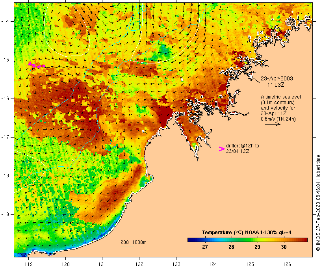The height and width of the screenshot is (268, 323).
Task: Click the 126 longitude axis label
Action: (287, 264)
